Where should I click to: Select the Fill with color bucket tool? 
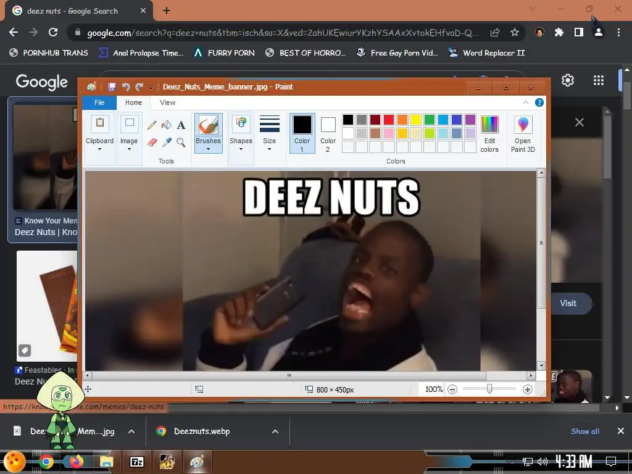pyautogui.click(x=166, y=125)
